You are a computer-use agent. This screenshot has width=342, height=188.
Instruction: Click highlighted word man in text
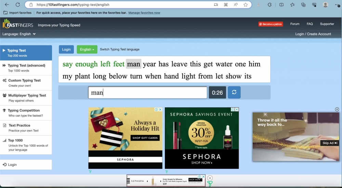133,64
